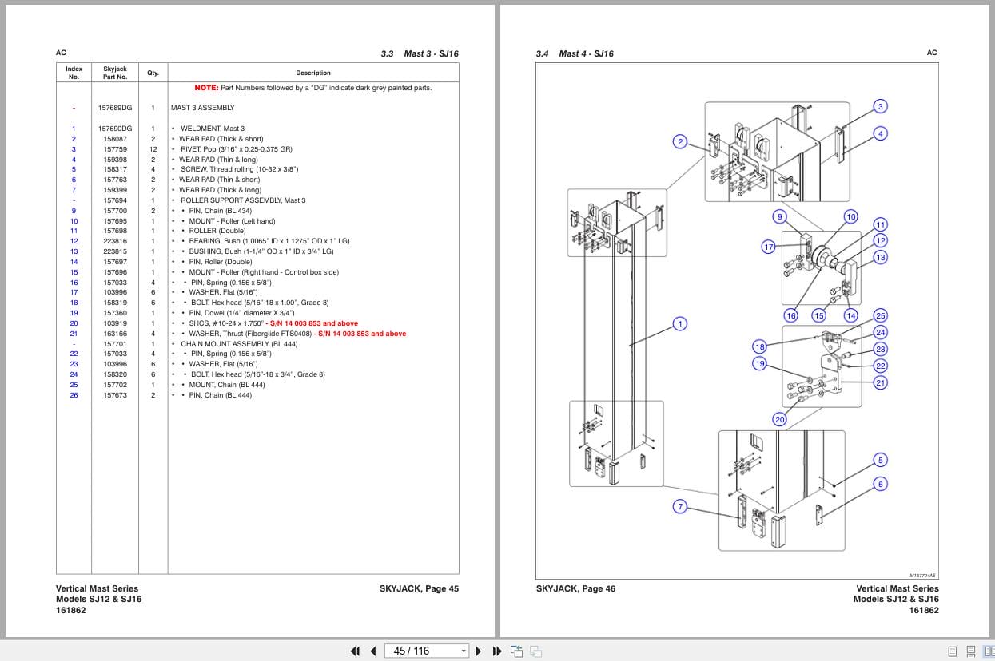This screenshot has width=995, height=661.
Task: Go to the previous page
Action: [x=373, y=651]
